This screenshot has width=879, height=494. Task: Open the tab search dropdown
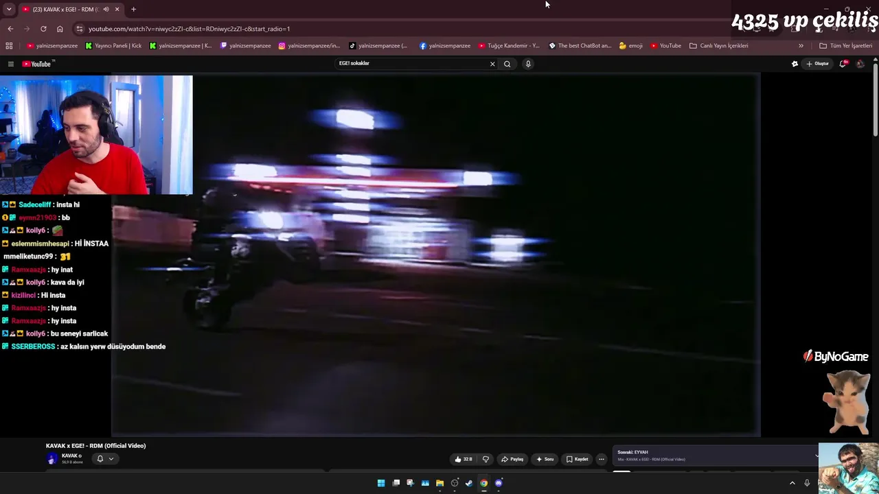(9, 9)
